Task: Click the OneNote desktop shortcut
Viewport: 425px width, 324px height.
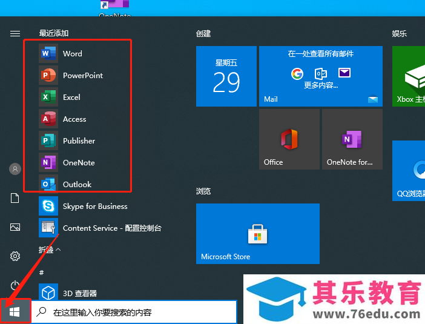Action: click(115, 8)
